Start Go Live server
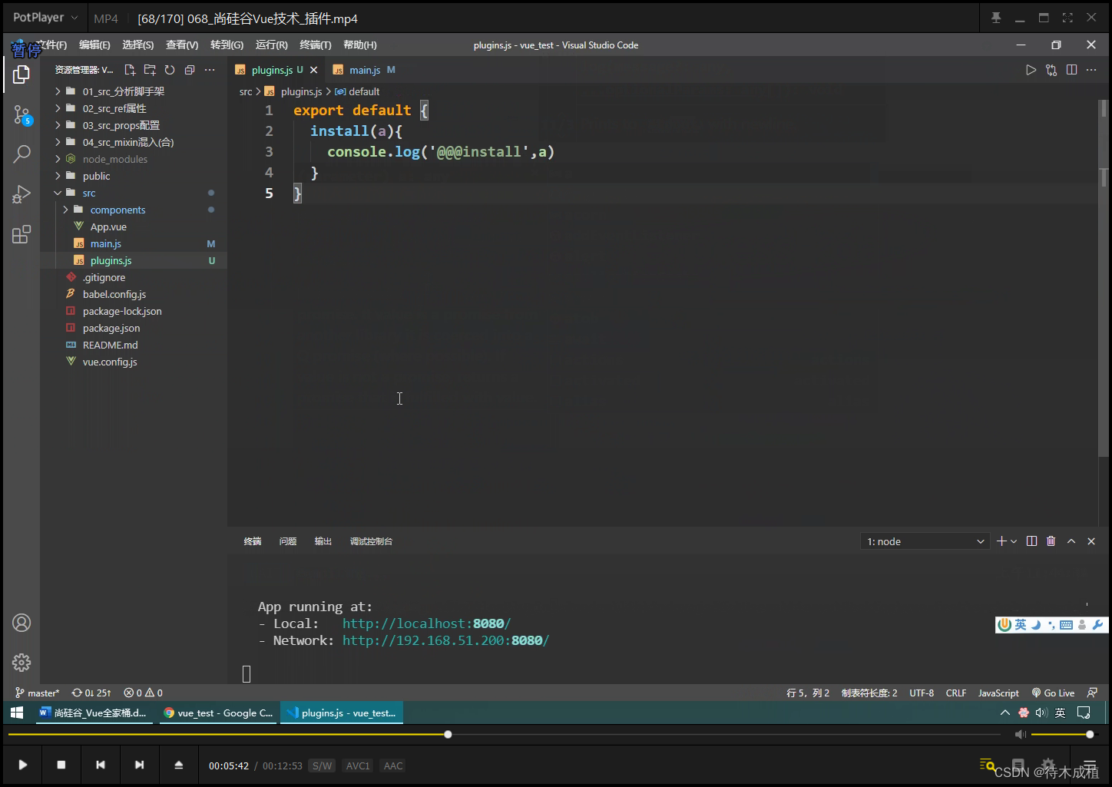Image resolution: width=1112 pixels, height=787 pixels. (x=1053, y=693)
